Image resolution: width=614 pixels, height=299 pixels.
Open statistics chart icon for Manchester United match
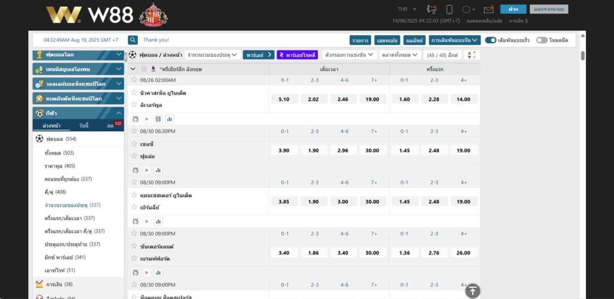(158, 222)
